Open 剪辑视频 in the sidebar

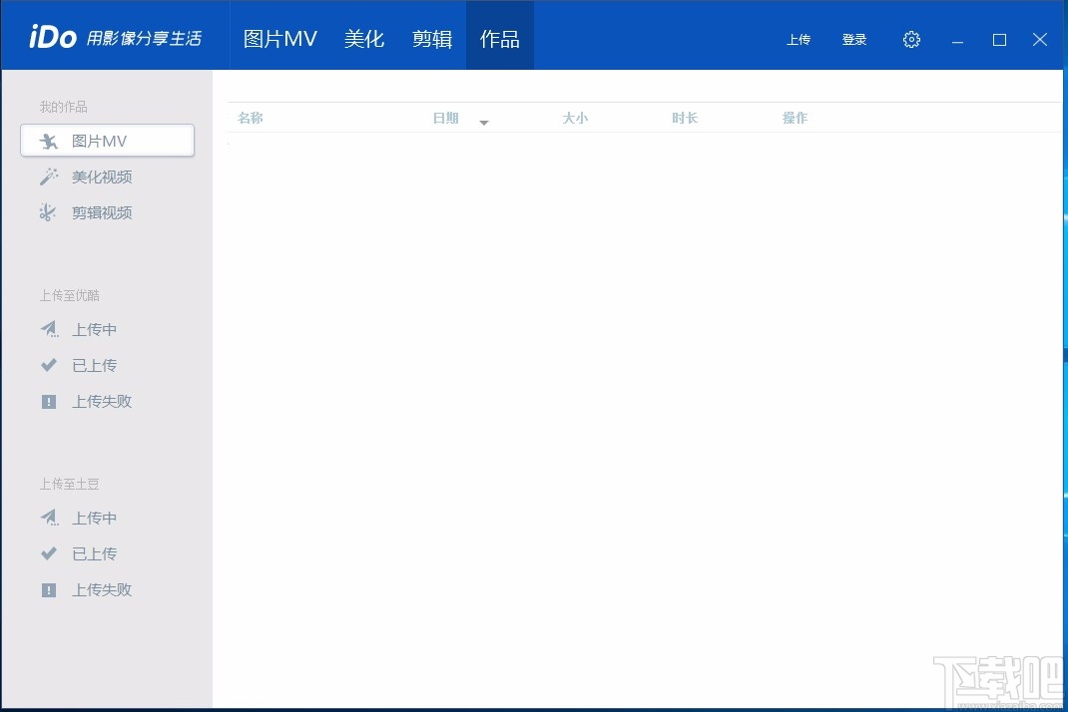coord(102,213)
